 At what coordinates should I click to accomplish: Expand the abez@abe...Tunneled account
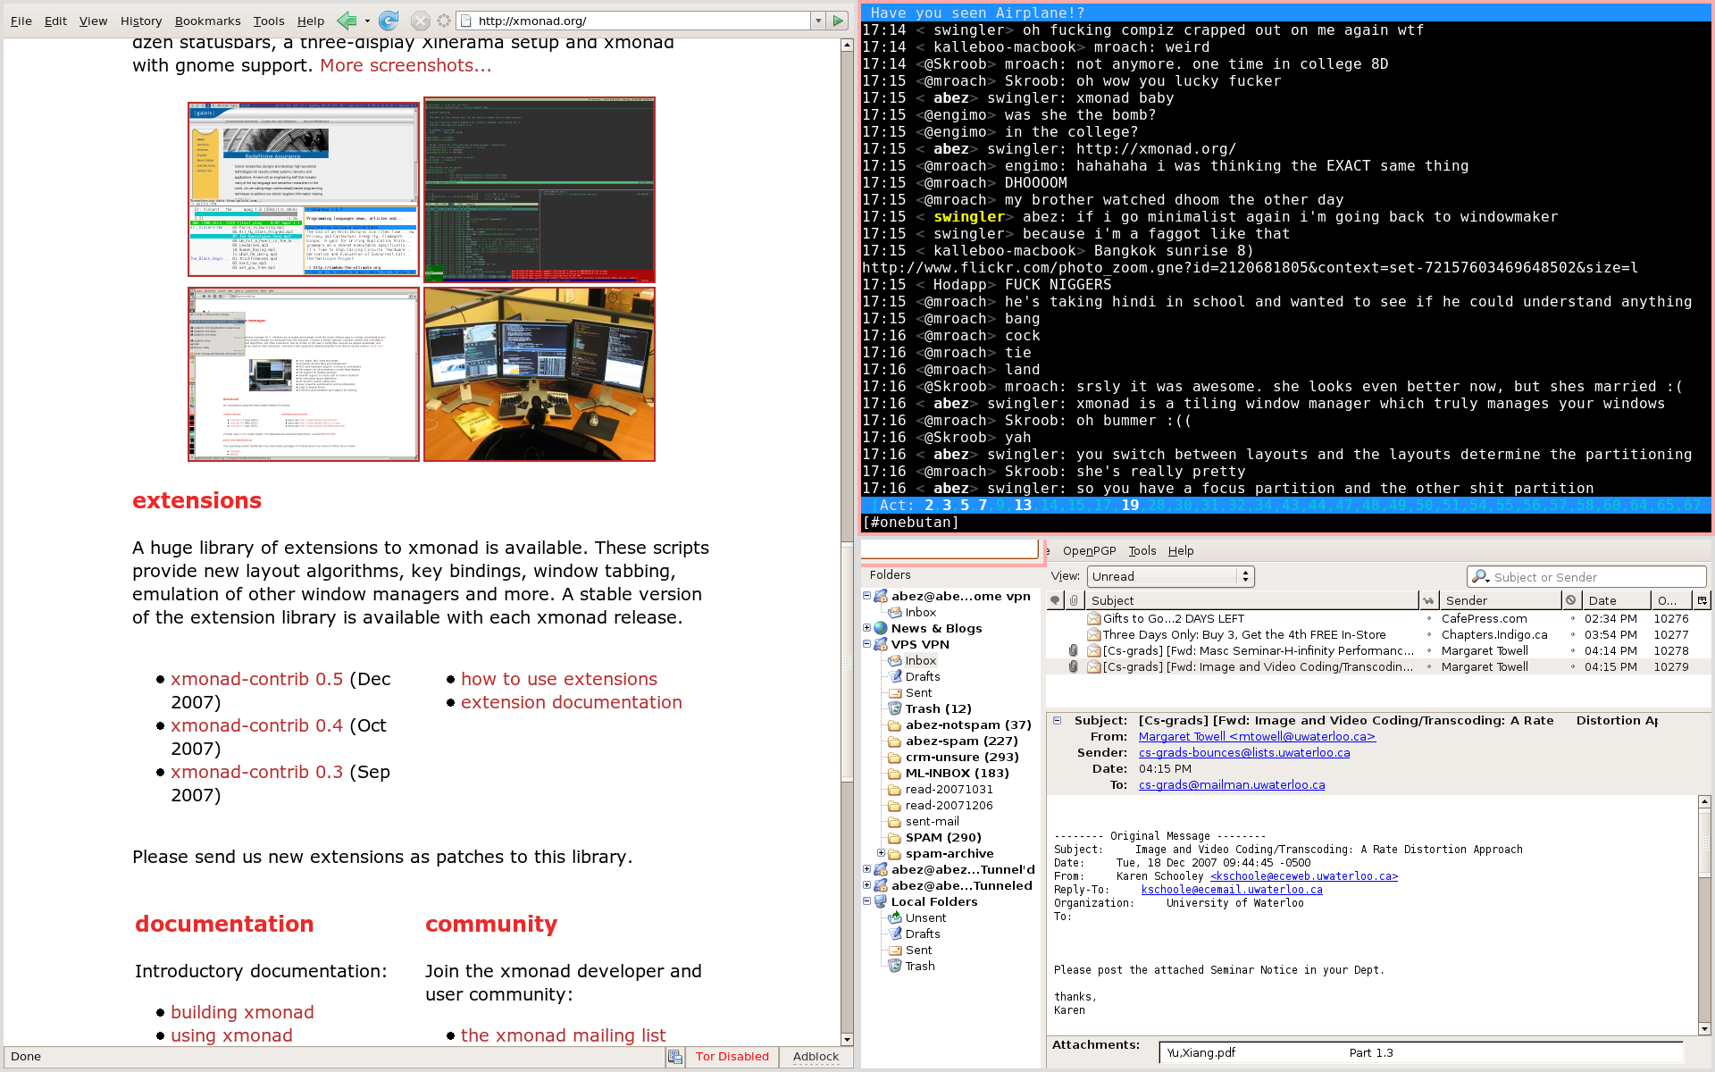866,885
